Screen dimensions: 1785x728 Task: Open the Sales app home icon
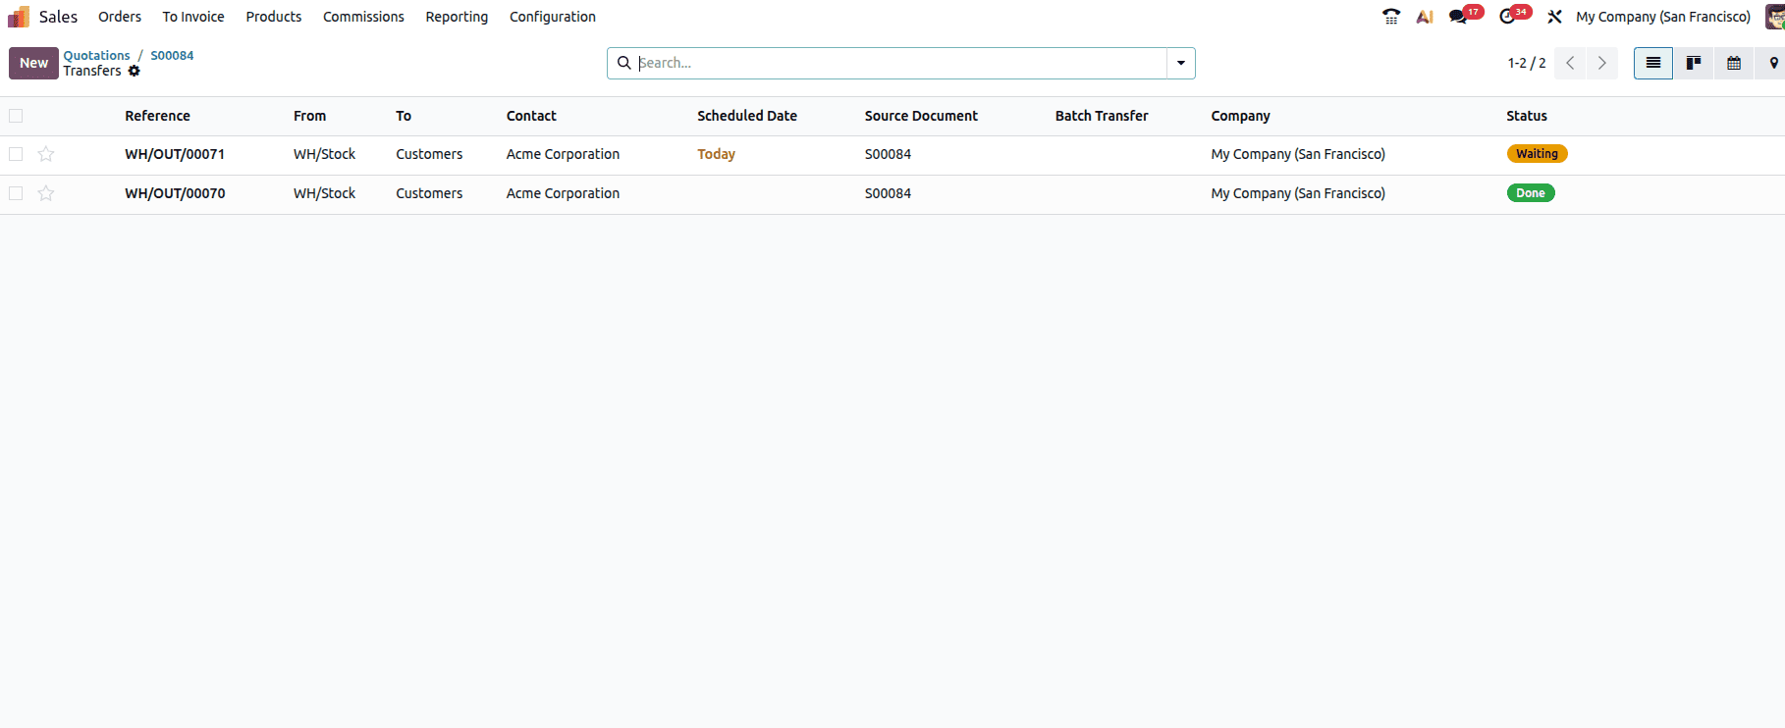click(19, 17)
